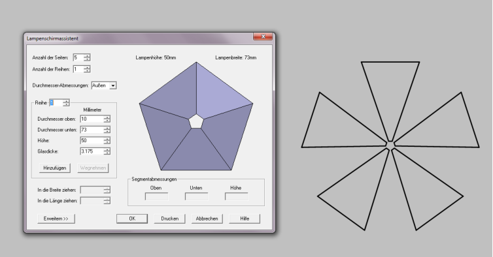Click the Segment Oben dimension field
493x257 pixels.
tap(156, 197)
